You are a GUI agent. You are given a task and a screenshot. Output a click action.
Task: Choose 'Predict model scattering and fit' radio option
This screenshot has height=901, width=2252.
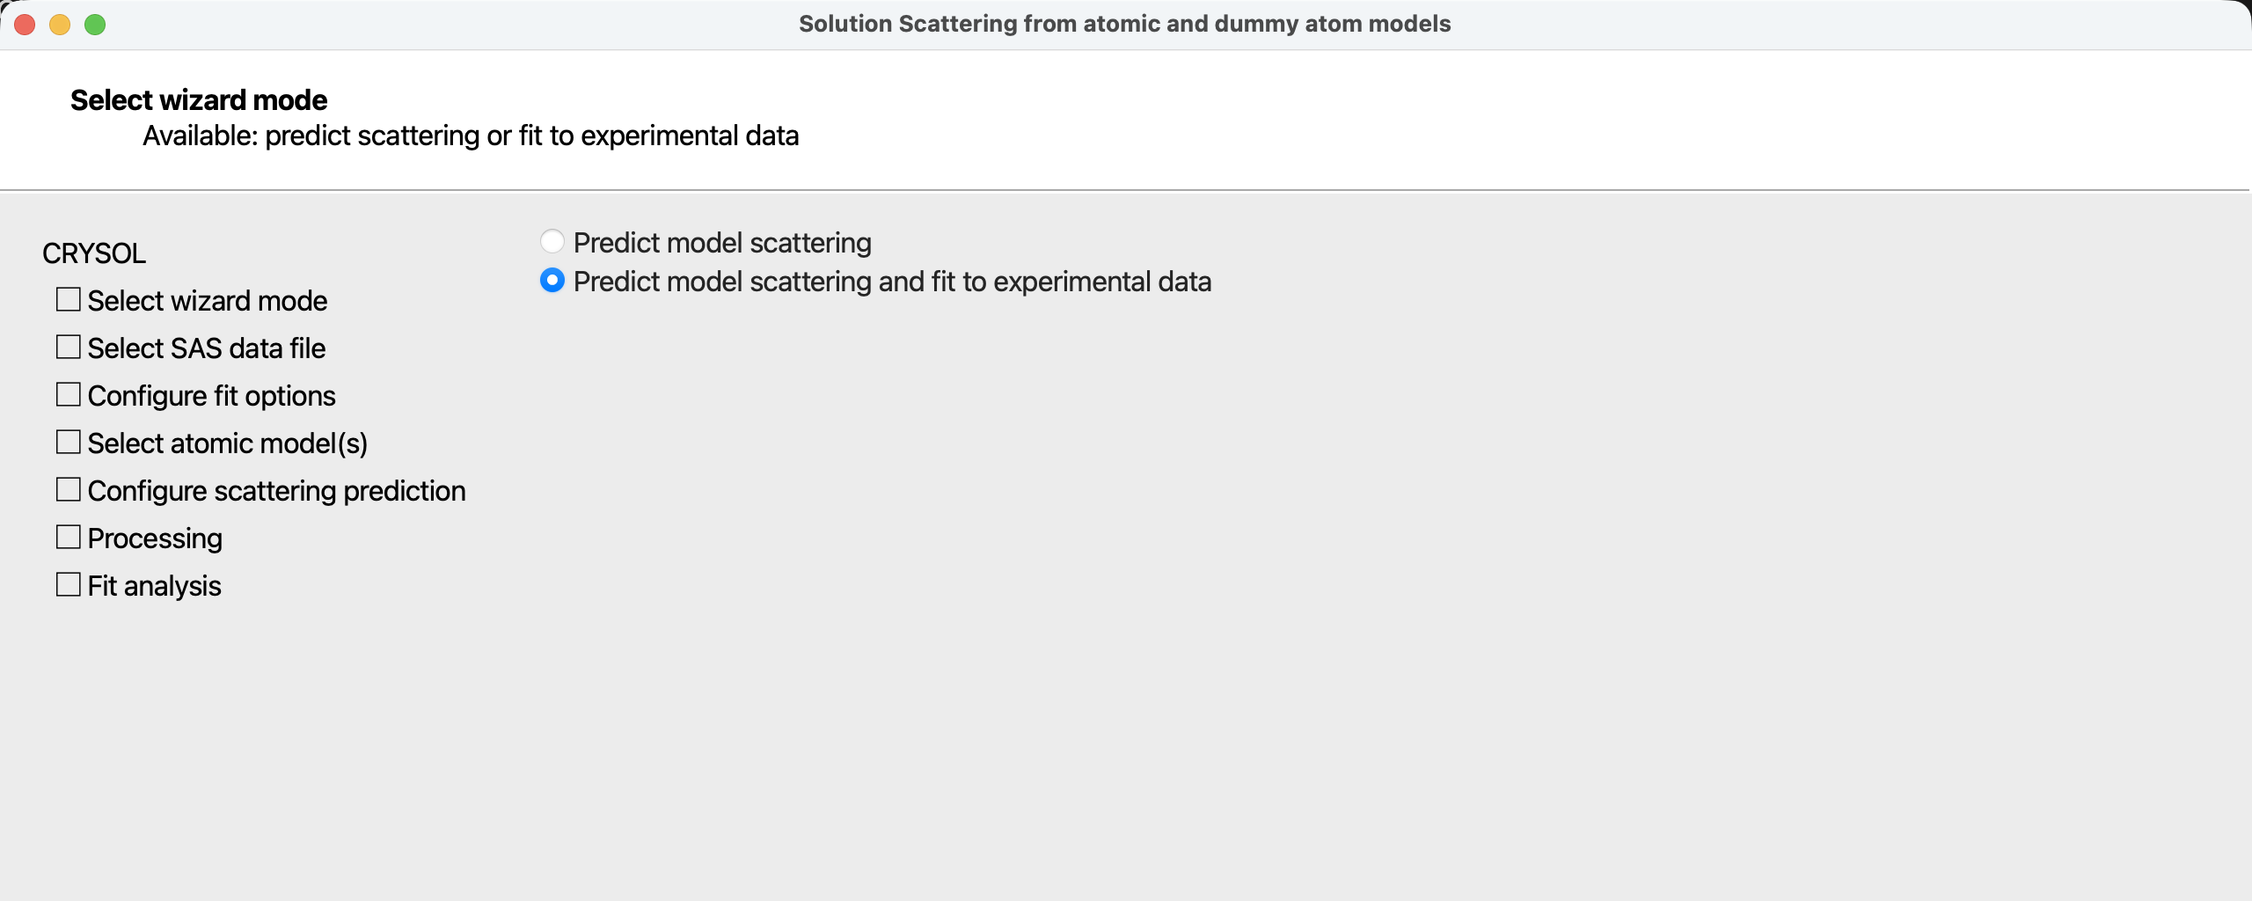[x=552, y=281]
